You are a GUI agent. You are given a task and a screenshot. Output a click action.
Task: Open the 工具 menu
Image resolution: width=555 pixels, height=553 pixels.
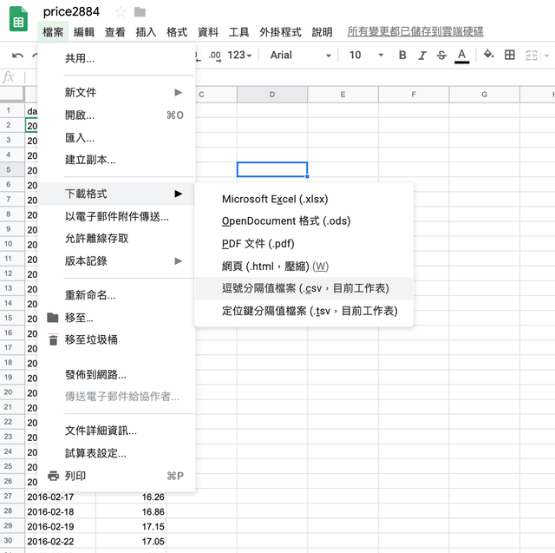coord(239,32)
